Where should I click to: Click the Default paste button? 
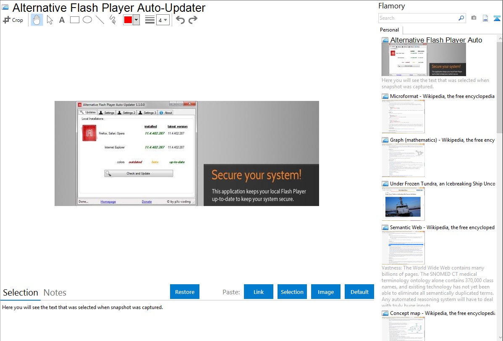point(359,291)
